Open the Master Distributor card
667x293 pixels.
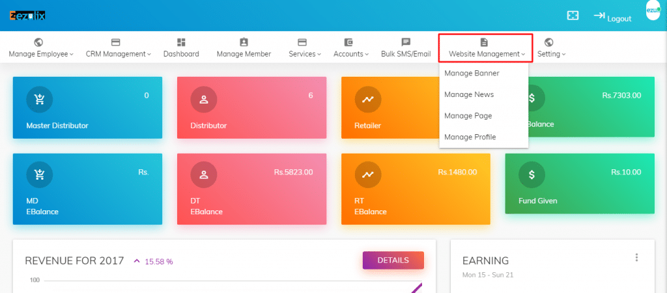coord(88,107)
